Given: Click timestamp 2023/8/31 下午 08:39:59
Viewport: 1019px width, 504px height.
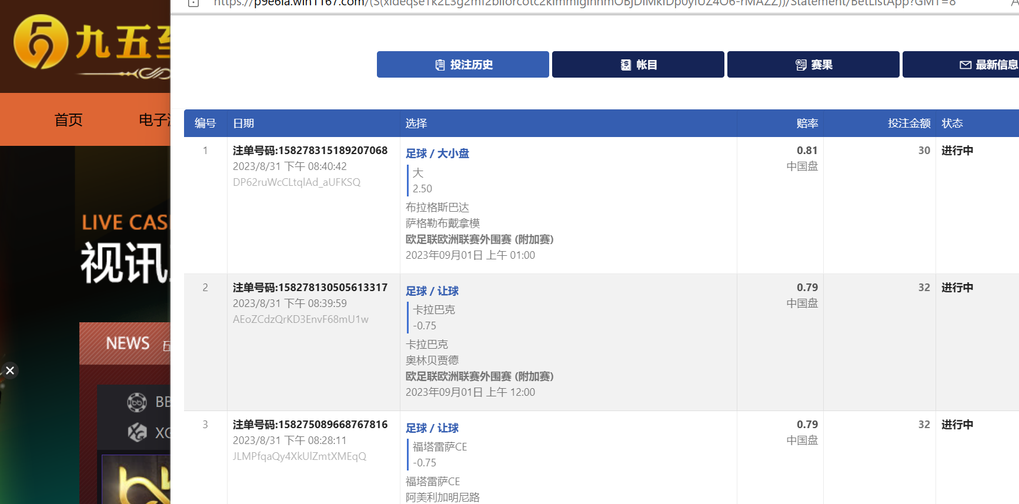Looking at the screenshot, I should (290, 303).
